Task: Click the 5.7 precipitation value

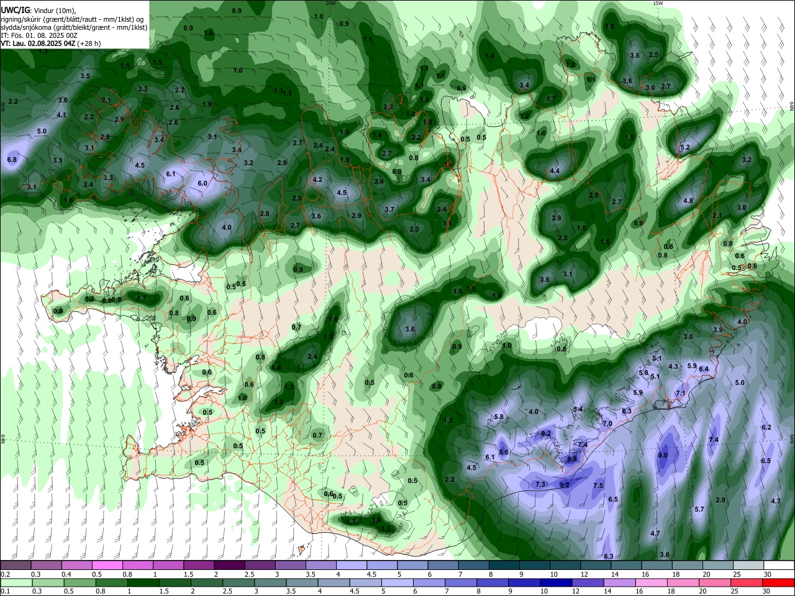Action: [699, 510]
